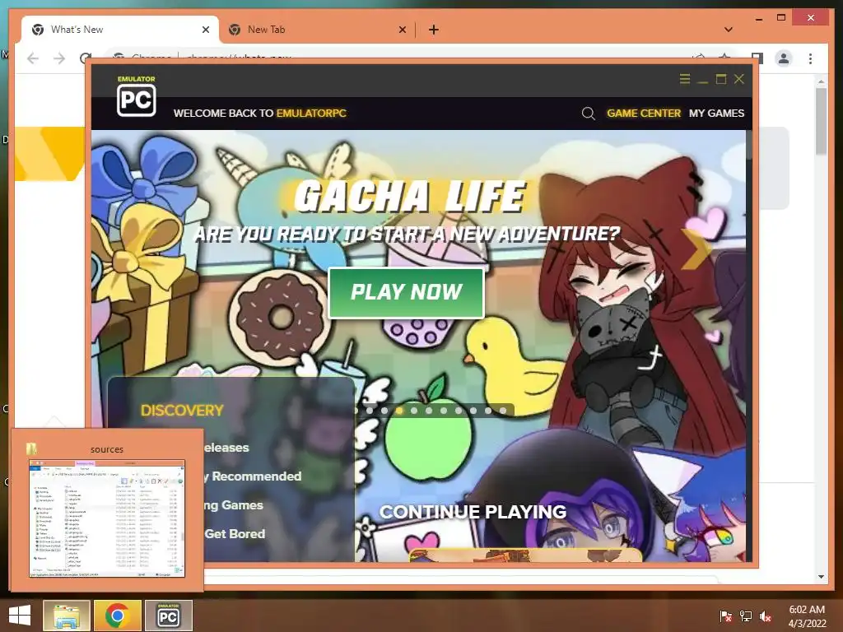The height and width of the screenshot is (632, 843).
Task: Open the MY GAMES section
Action: pyautogui.click(x=717, y=114)
